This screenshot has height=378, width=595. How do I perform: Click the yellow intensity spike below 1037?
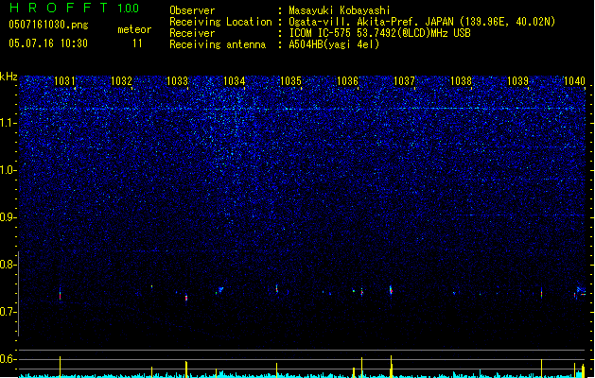pyautogui.click(x=392, y=366)
